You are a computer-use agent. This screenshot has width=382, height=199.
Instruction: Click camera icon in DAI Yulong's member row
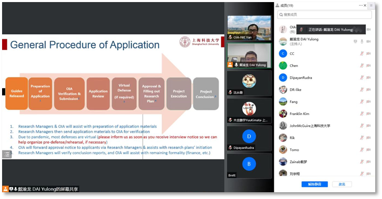(368, 41)
